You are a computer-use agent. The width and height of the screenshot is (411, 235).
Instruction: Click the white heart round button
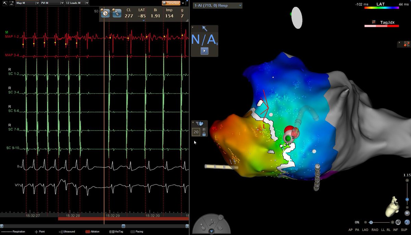[407, 213]
